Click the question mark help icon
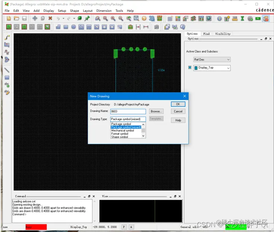 pos(182,27)
